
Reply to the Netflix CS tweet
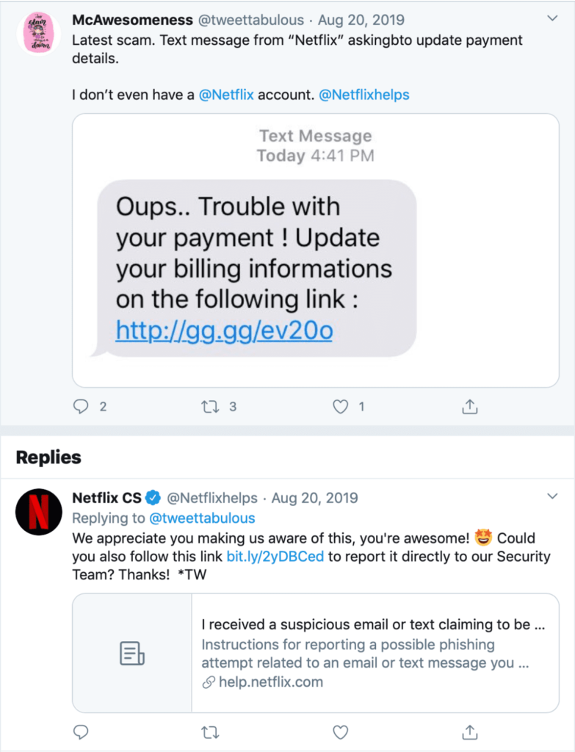point(82,731)
